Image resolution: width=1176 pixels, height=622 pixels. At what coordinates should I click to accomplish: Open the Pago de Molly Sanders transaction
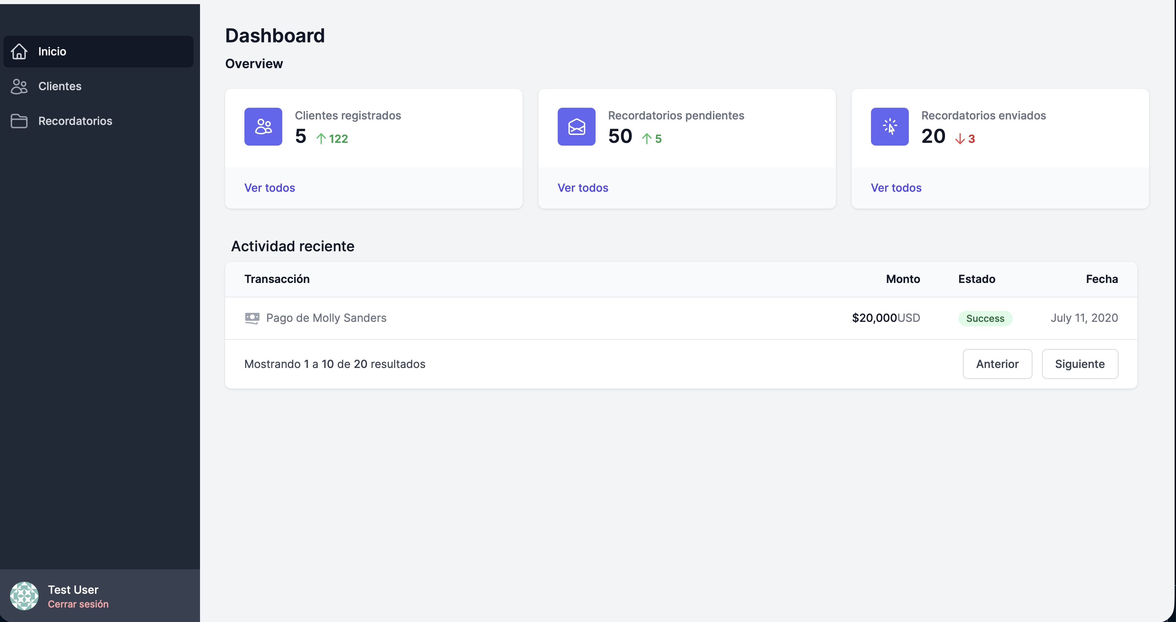pyautogui.click(x=326, y=318)
